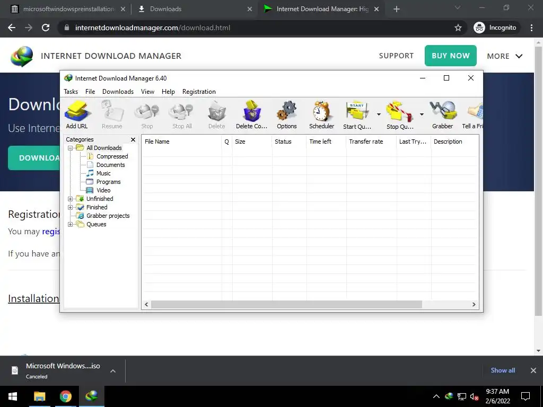Open File Explorer from taskbar
This screenshot has width=543, height=407.
coord(39,396)
